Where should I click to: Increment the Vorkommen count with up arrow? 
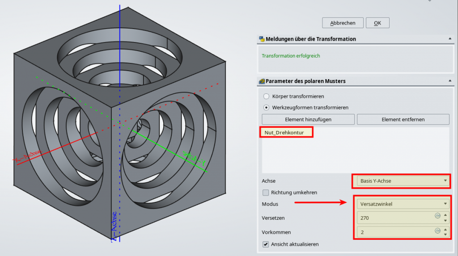point(445,230)
